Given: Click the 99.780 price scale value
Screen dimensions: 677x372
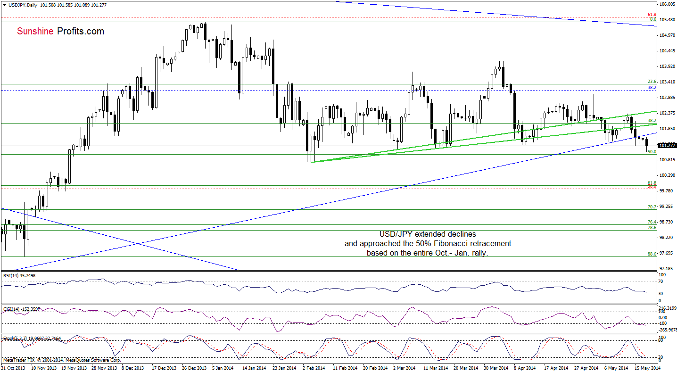Looking at the screenshot, I should click(x=667, y=191).
